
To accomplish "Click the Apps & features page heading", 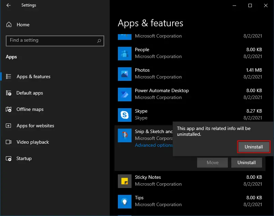I will pyautogui.click(x=150, y=23).
